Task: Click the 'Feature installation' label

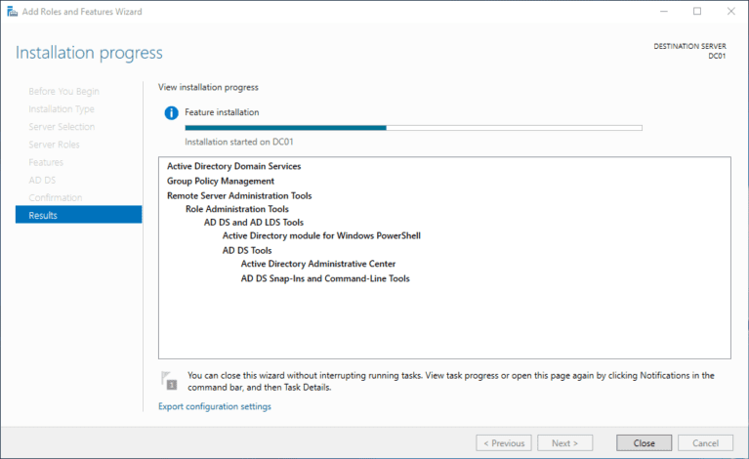Action: click(222, 112)
